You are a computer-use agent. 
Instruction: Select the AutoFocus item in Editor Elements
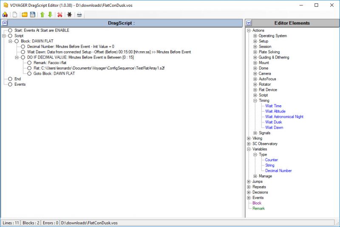(267, 79)
